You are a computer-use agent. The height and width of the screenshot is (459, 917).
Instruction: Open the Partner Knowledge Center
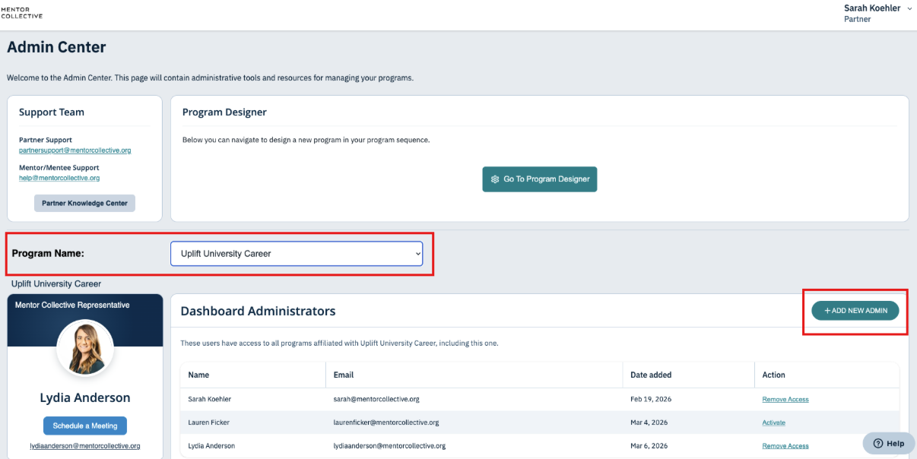click(x=84, y=203)
